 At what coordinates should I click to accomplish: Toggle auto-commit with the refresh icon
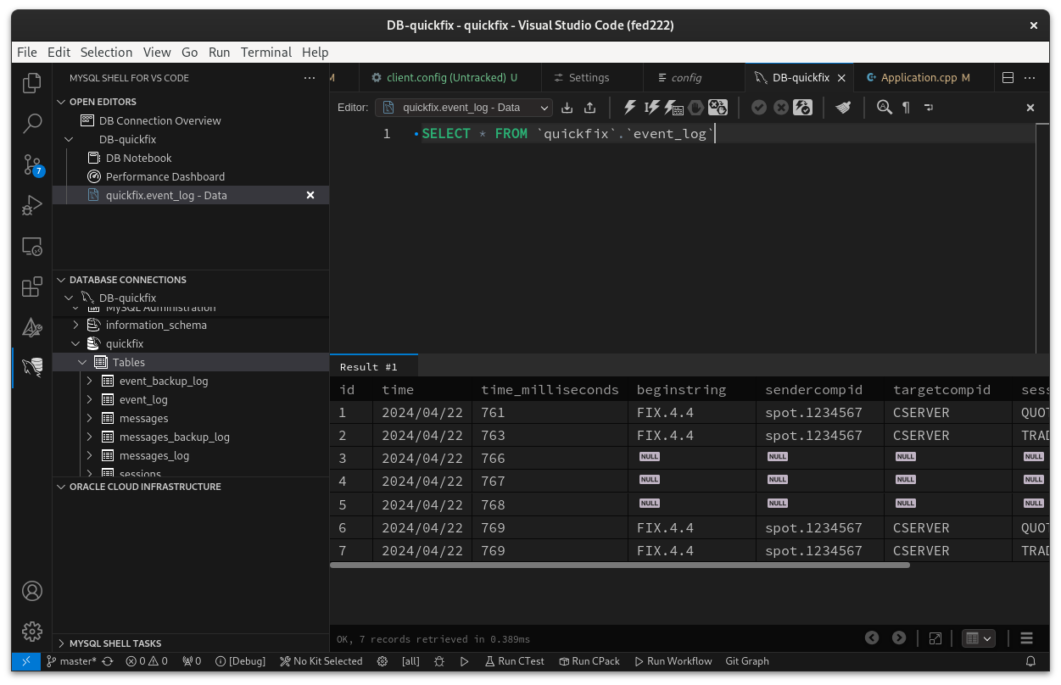click(x=803, y=108)
